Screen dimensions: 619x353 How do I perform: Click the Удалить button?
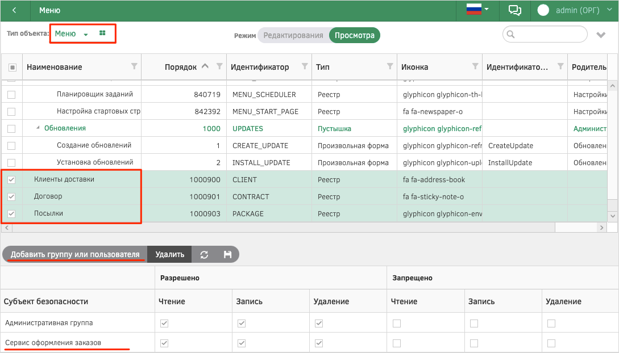pyautogui.click(x=170, y=254)
